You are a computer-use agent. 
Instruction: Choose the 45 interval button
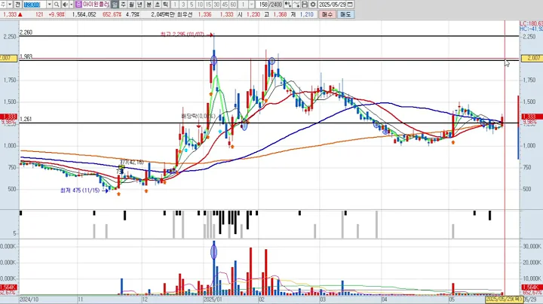(x=225, y=5)
